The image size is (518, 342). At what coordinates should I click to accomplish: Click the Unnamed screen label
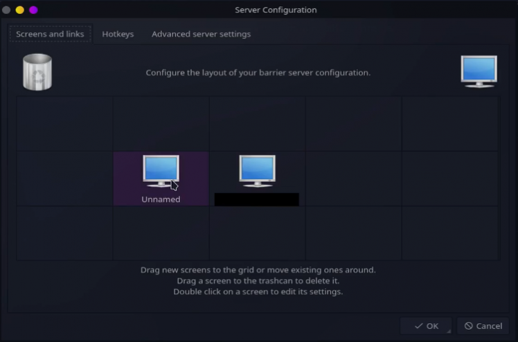pyautogui.click(x=161, y=199)
